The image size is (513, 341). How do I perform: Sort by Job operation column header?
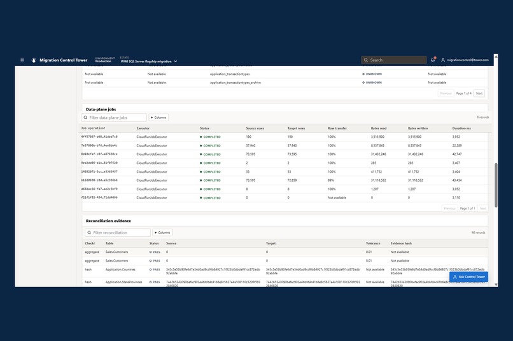(93, 128)
